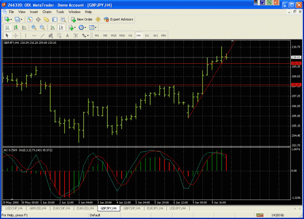Select the arrow Cursor tool
The width and height of the screenshot is (304, 219).
7,36
